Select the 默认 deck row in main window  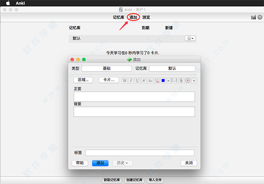tap(132, 38)
